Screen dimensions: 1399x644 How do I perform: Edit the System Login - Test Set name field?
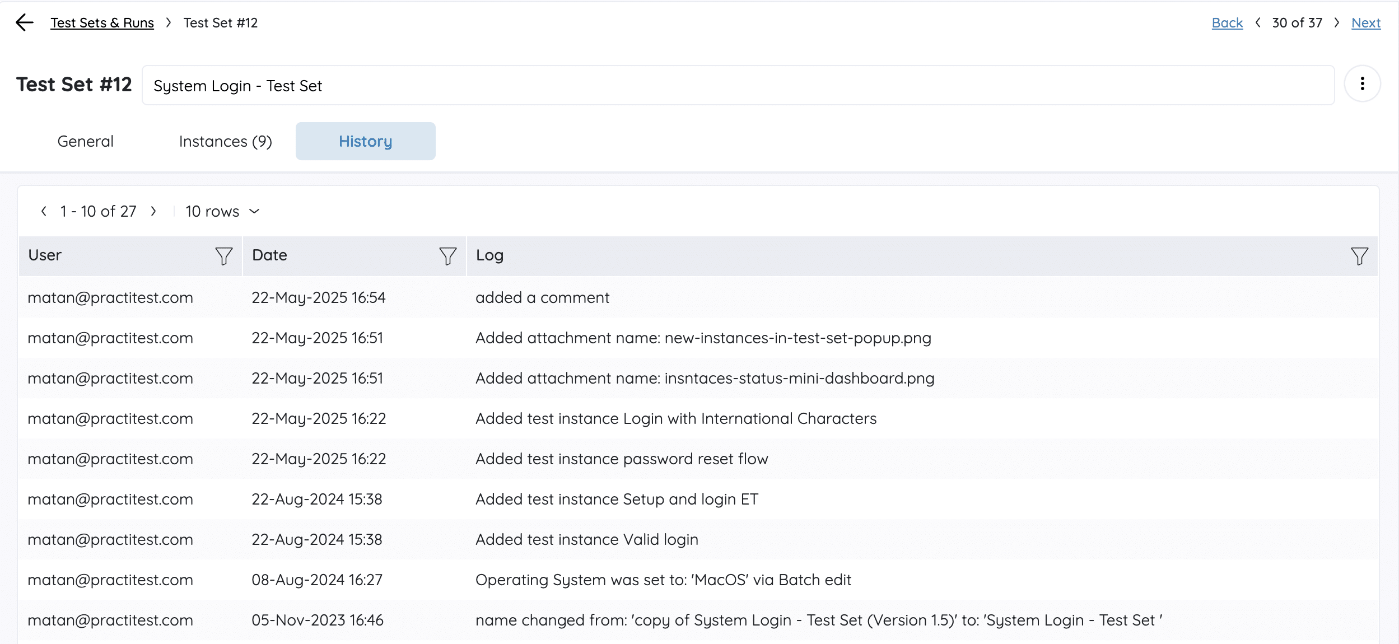738,85
